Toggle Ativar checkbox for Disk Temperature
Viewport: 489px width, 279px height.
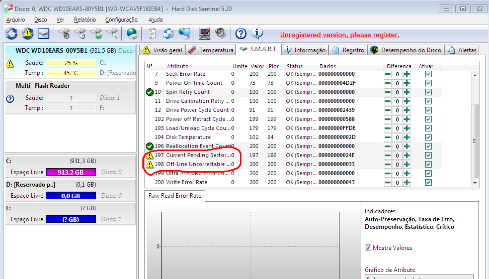pyautogui.click(x=428, y=137)
